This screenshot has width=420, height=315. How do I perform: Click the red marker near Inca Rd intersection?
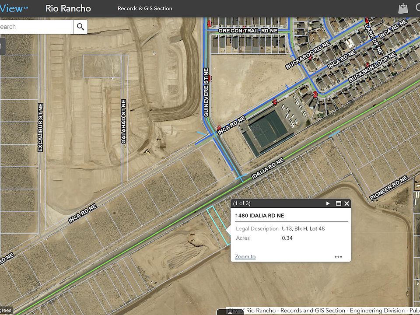(219, 128)
